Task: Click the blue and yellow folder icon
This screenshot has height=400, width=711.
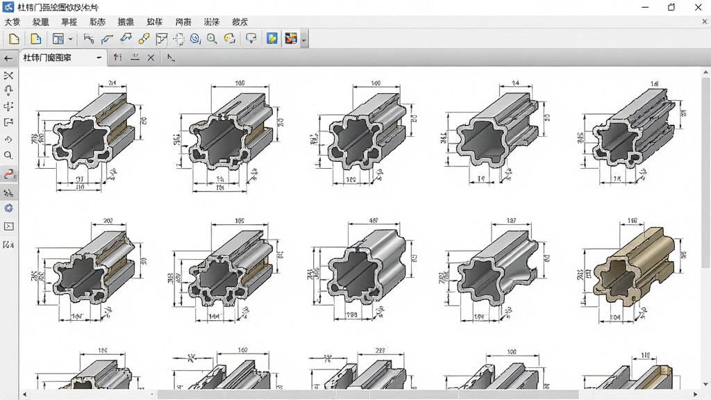Action: pos(272,39)
